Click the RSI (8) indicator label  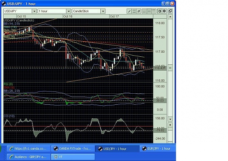click(8, 84)
